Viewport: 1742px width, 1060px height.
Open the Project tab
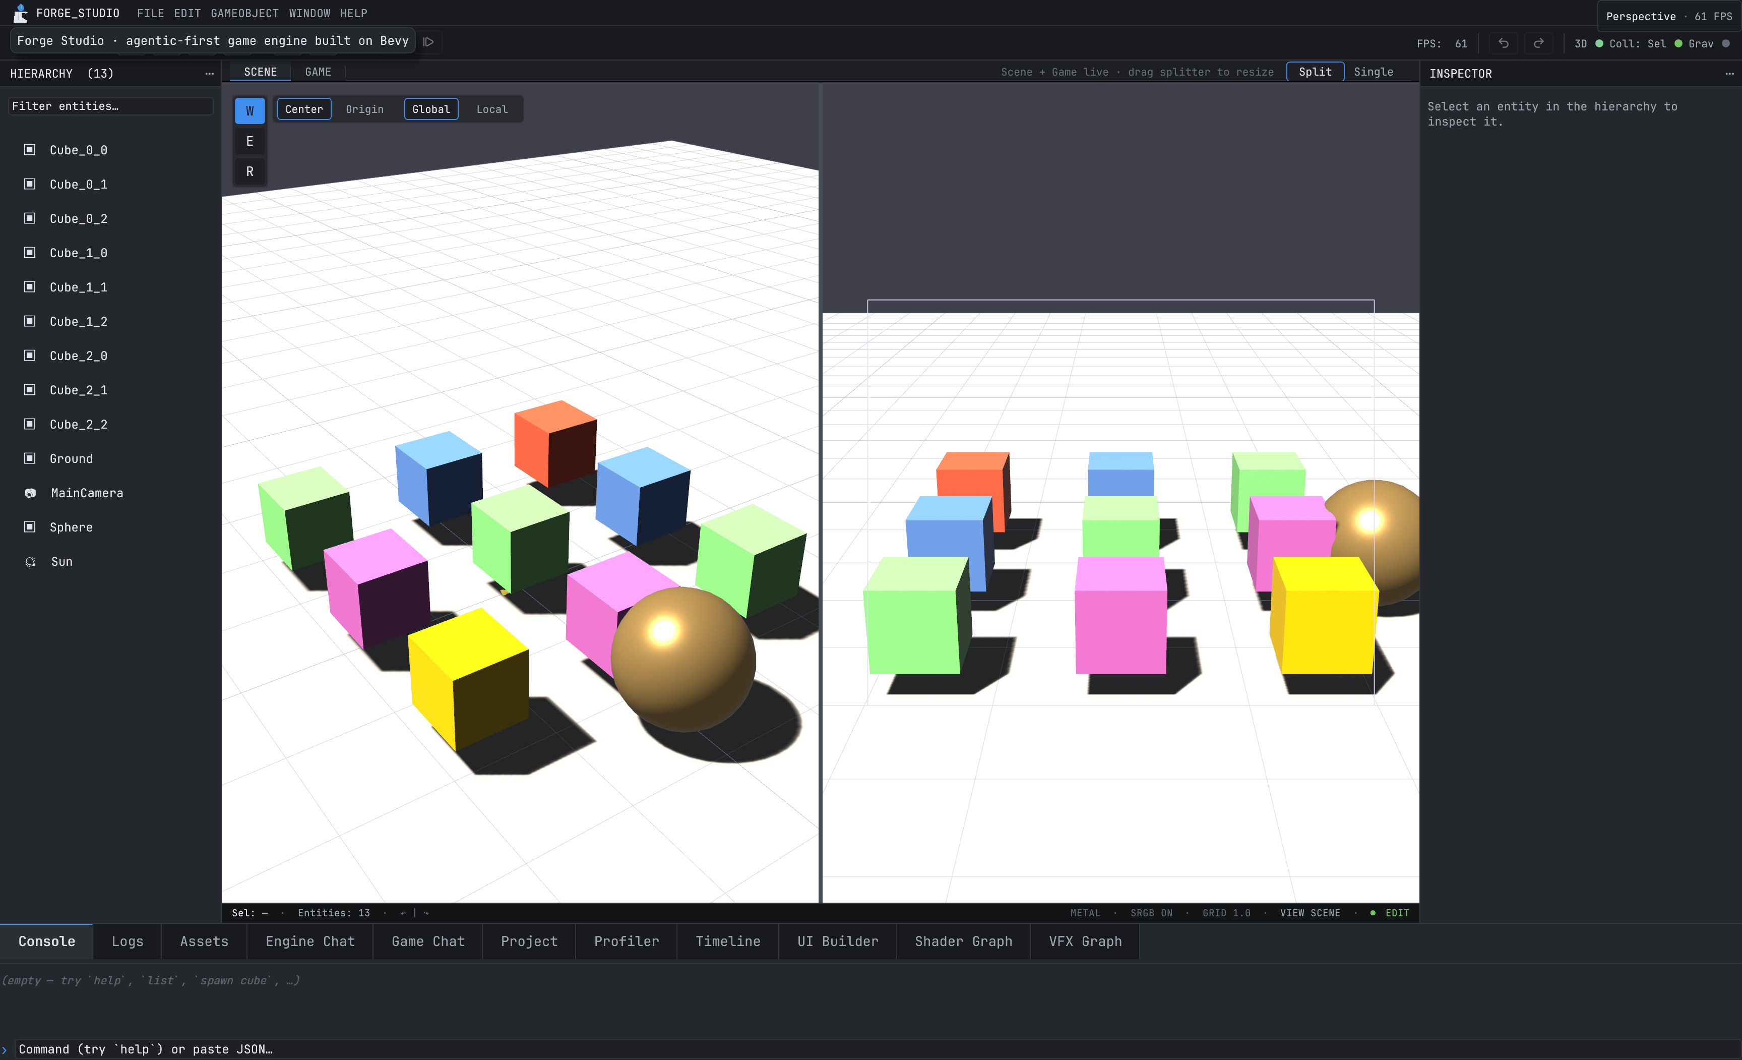530,941
